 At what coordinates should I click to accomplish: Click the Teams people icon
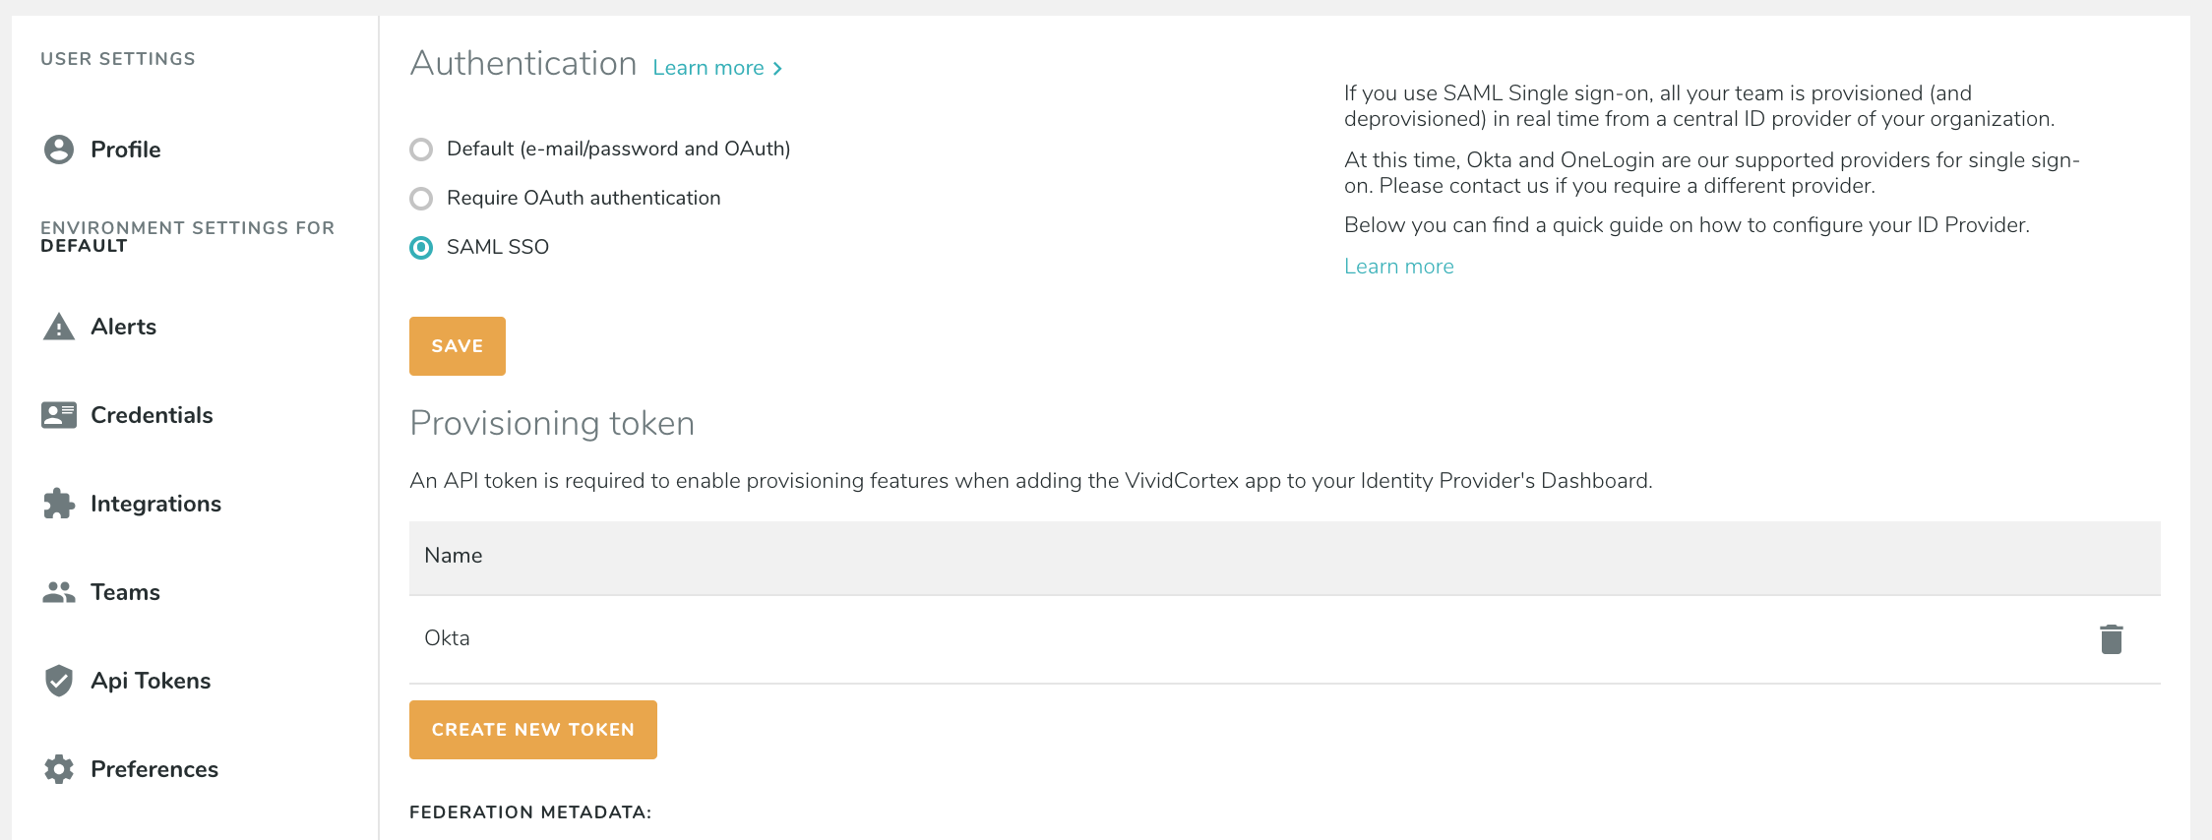click(x=59, y=592)
